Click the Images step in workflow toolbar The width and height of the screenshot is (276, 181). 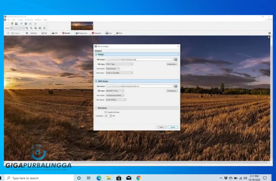(15, 33)
